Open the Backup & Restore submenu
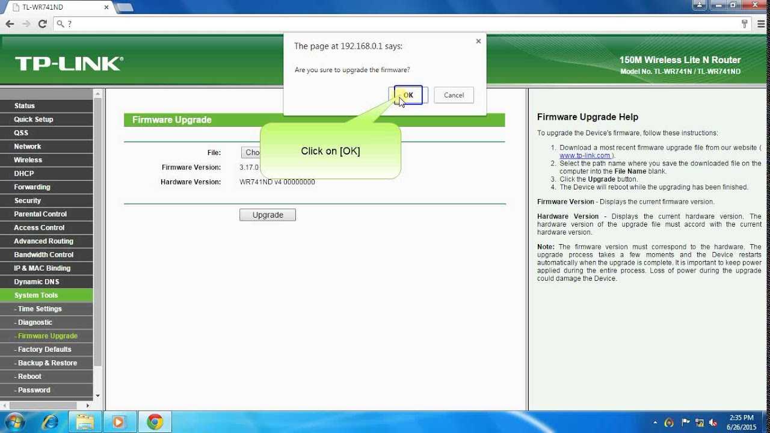 (46, 363)
